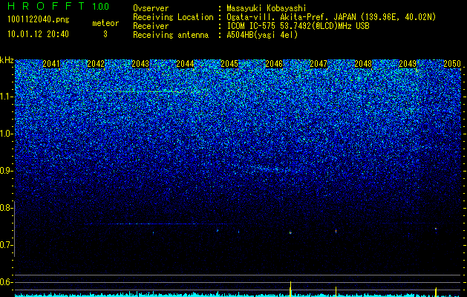Image resolution: width=467 pixels, height=297 pixels.
Task: Click the 2044 time marker
Action: 185,64
